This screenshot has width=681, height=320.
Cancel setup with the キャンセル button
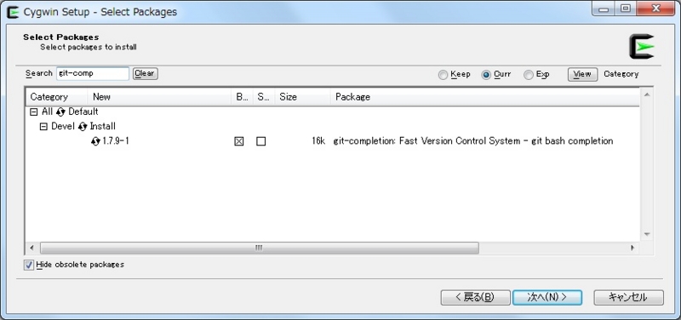click(628, 297)
